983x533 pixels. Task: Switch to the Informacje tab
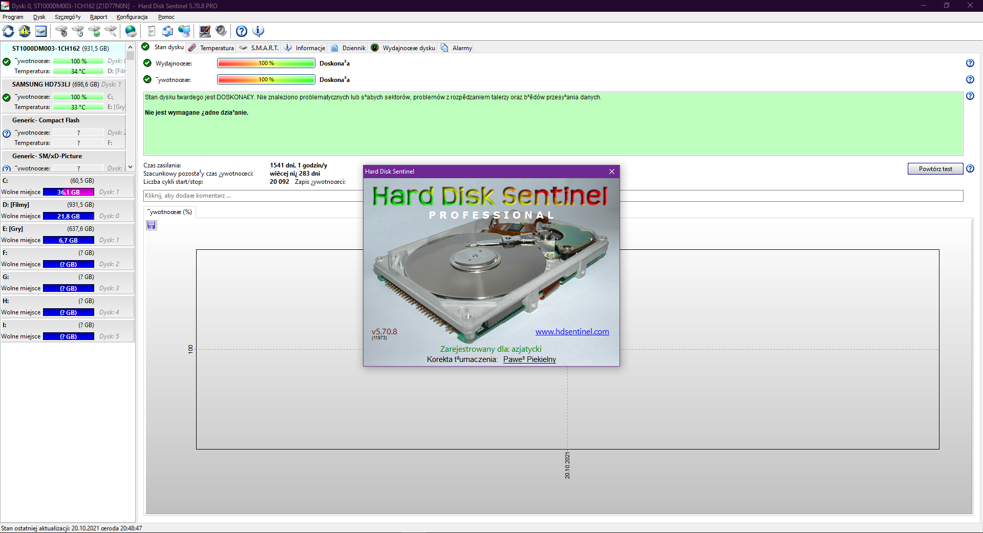click(305, 48)
